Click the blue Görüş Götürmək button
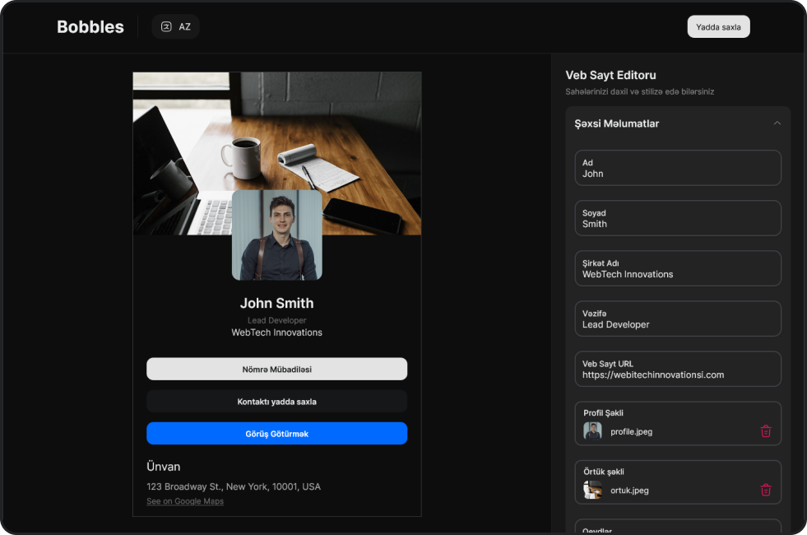Viewport: 807px width, 535px height. pyautogui.click(x=277, y=434)
